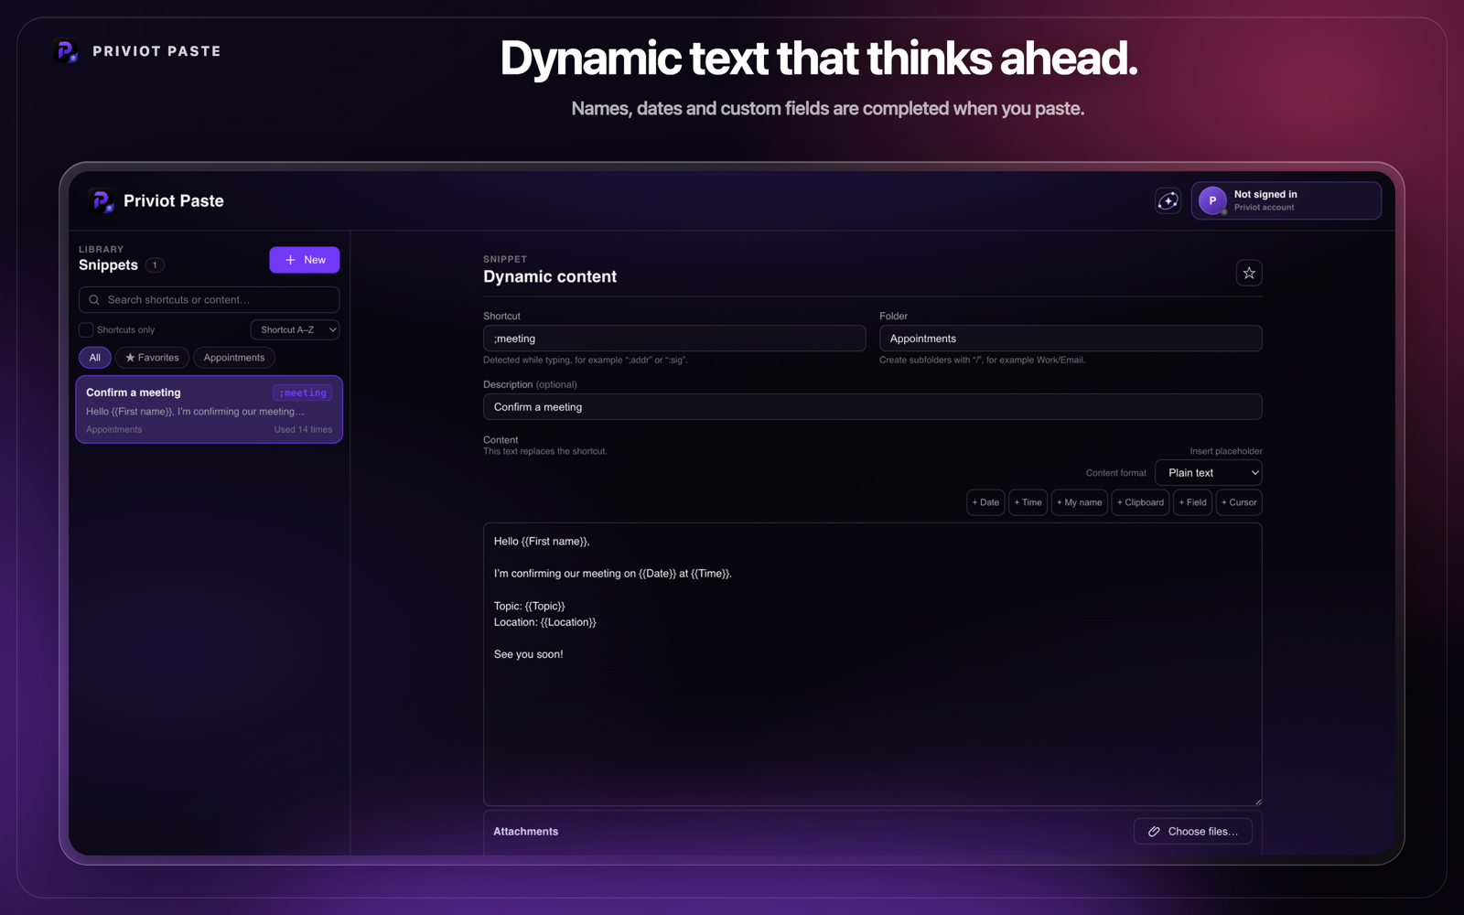Click the Description field Confirm a meeting
This screenshot has height=915, width=1464.
(873, 407)
